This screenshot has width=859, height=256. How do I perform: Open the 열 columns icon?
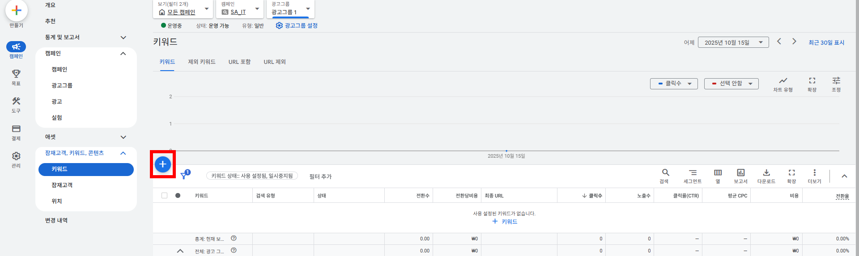pyautogui.click(x=718, y=173)
